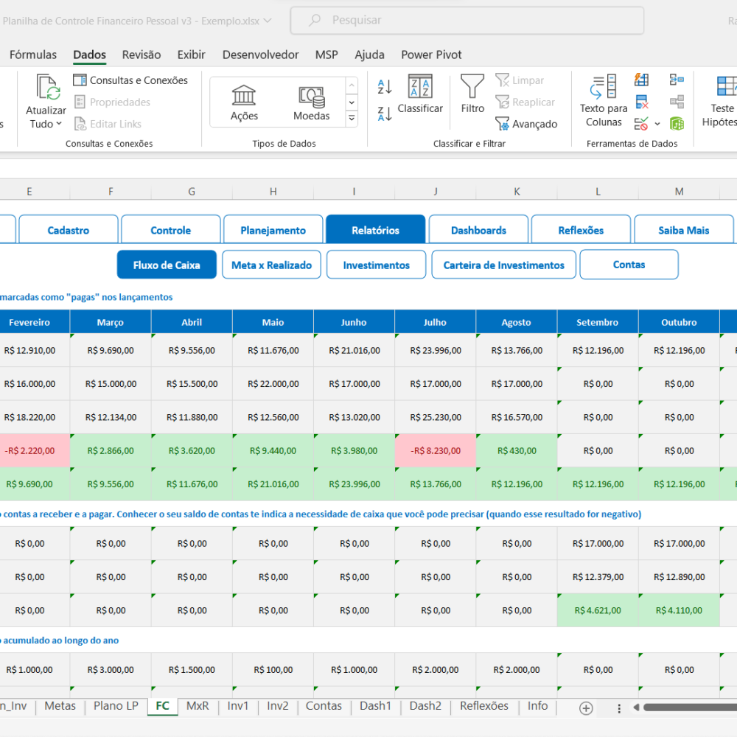This screenshot has height=737, width=737.
Task: Click the Atualizar Tudo refresh icon
Action: (49, 87)
